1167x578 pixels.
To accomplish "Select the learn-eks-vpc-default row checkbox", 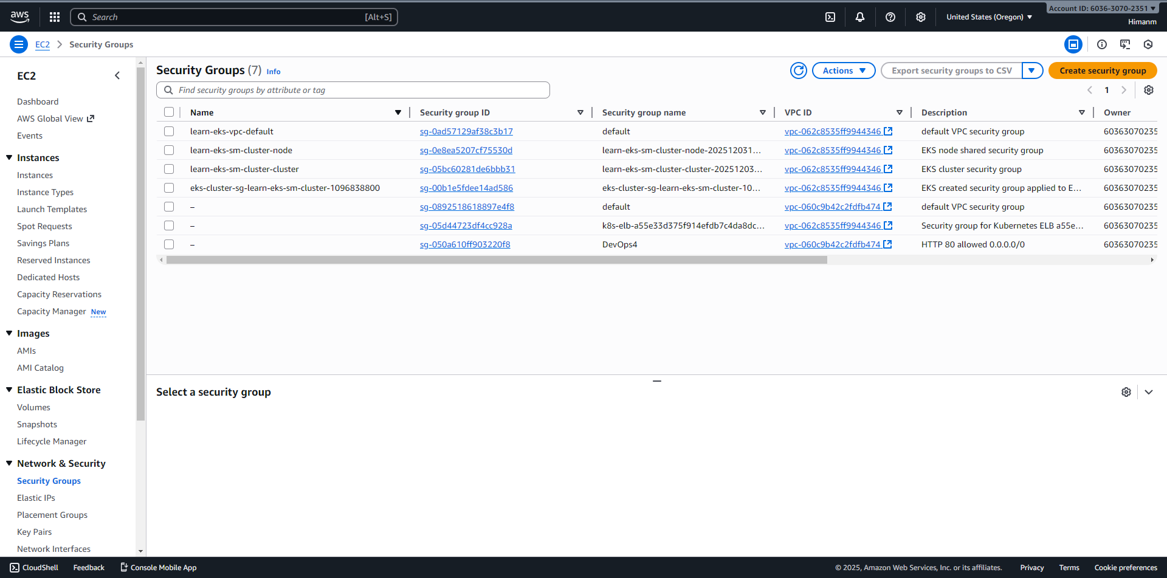I will (169, 131).
